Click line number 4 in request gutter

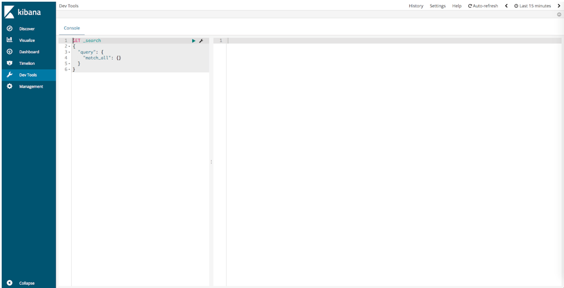(66, 58)
